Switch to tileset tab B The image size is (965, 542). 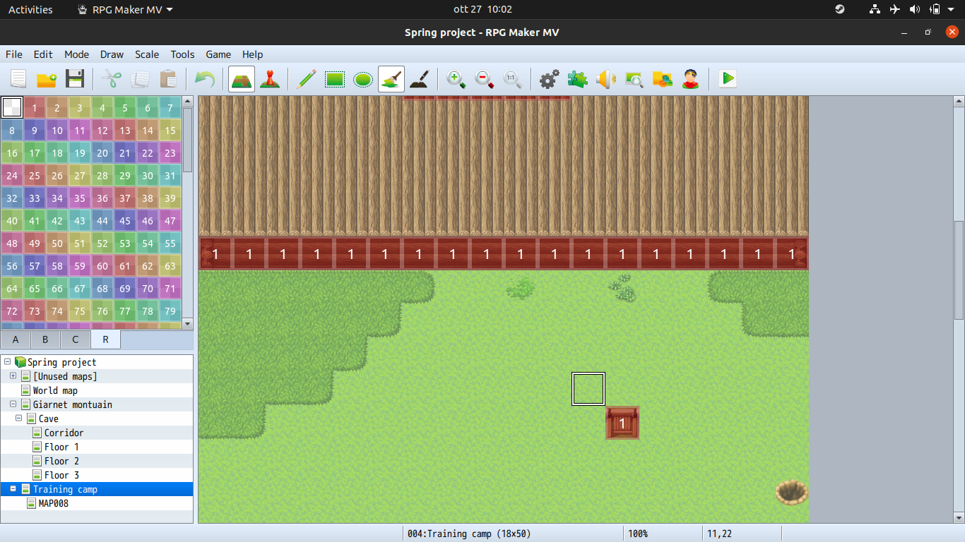pyautogui.click(x=45, y=339)
